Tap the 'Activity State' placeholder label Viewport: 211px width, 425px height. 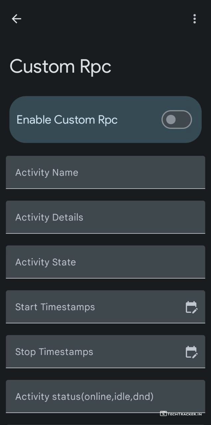[x=46, y=262]
